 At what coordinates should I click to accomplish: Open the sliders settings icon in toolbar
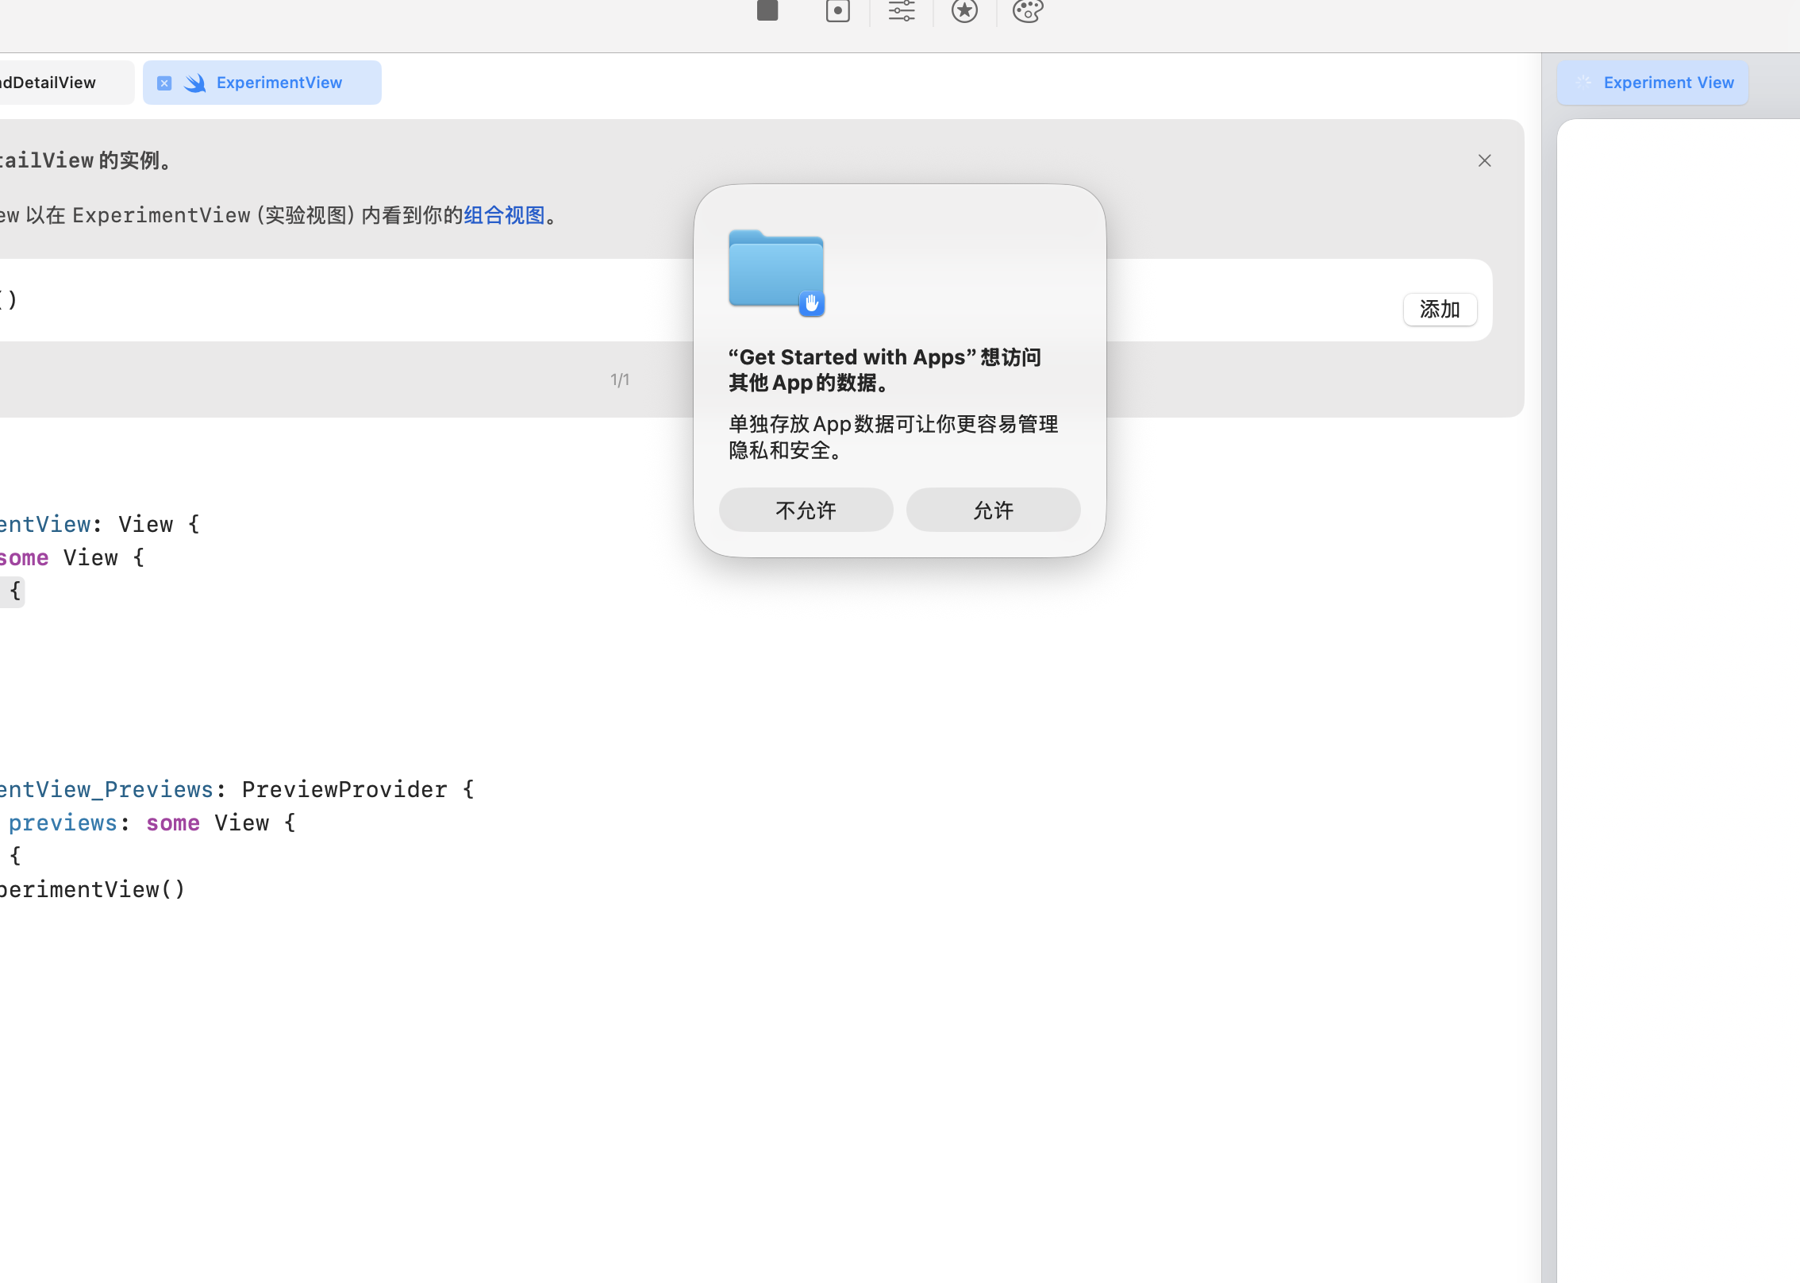tap(901, 11)
